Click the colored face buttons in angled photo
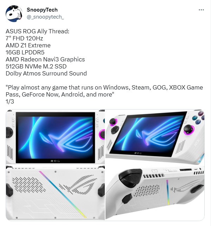 click(x=198, y=118)
